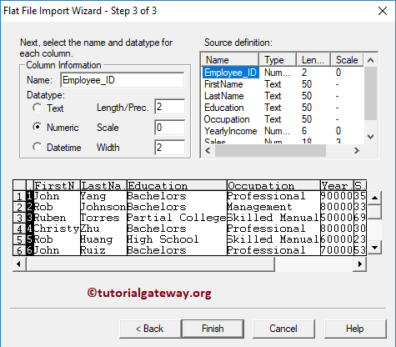Click the Scale column header in Source definition

(x=347, y=60)
